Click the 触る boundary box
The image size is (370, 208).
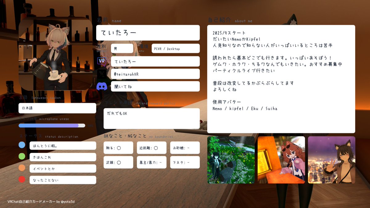(118, 148)
